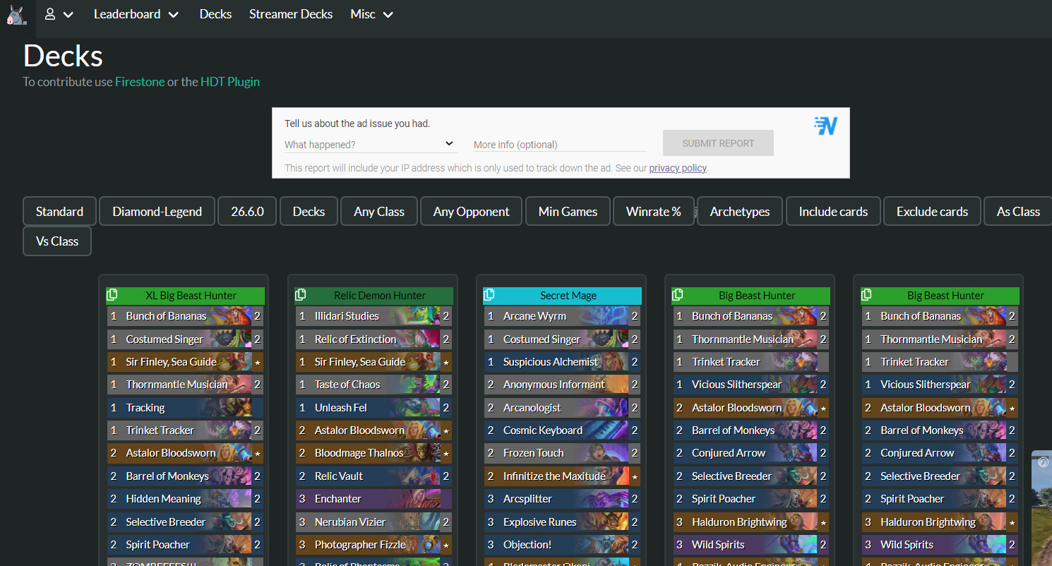
Task: Follow the Firestone link
Action: point(140,82)
